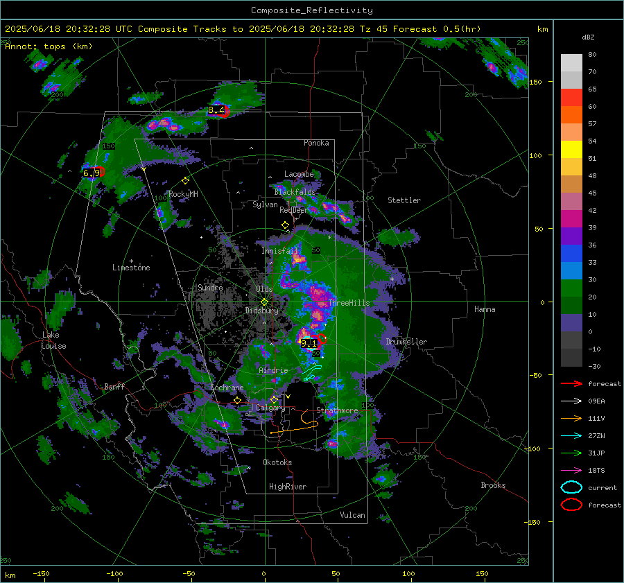Click the radar-center diamond marker at Olds
The width and height of the screenshot is (624, 583).
(264, 302)
